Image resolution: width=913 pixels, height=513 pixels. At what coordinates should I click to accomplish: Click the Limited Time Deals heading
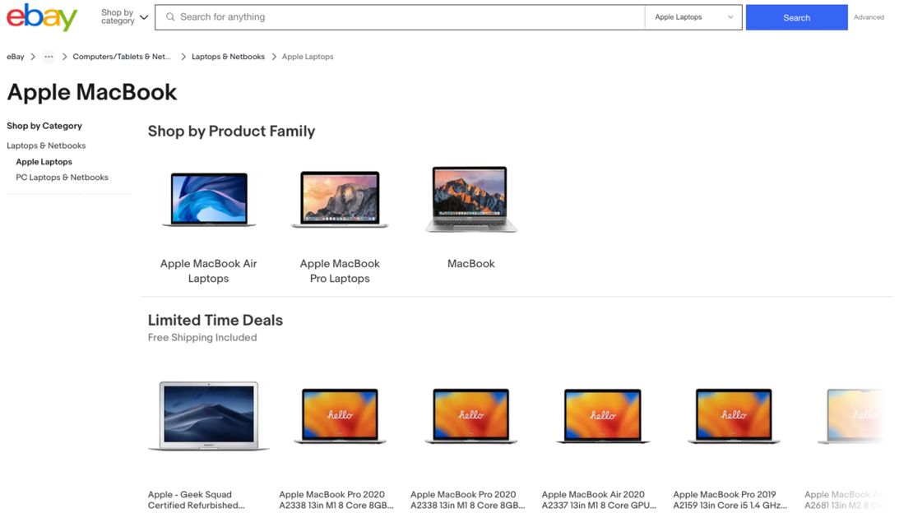tap(216, 321)
